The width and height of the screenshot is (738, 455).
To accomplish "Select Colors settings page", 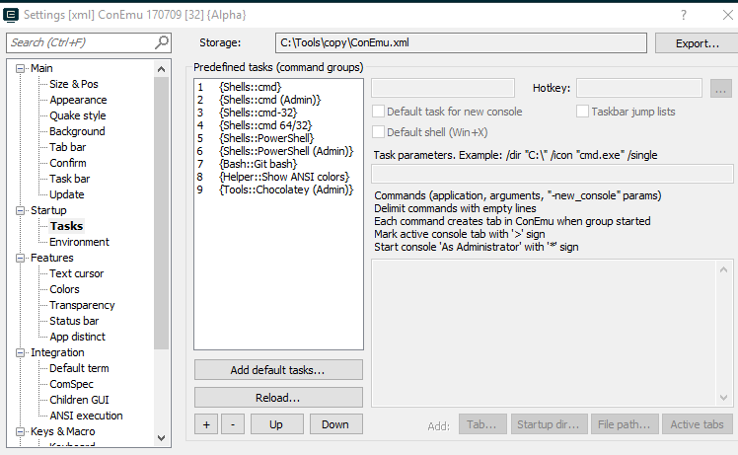I will pos(64,289).
